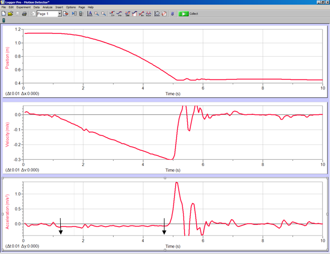Viewport: 330px width, 254px height.
Task: Click the Open file folder icon
Action: [x=11, y=13]
